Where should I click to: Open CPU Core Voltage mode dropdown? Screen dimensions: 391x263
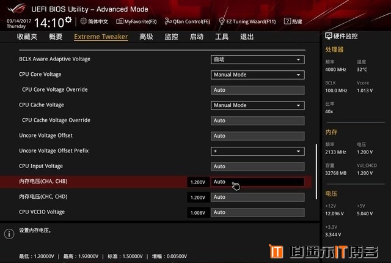click(258, 75)
